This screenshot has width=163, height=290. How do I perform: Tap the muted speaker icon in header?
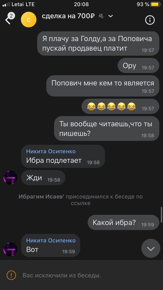click(x=101, y=16)
